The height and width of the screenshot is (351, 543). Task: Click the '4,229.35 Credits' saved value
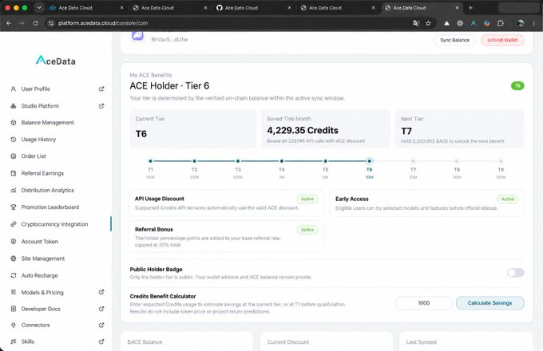[x=303, y=130]
